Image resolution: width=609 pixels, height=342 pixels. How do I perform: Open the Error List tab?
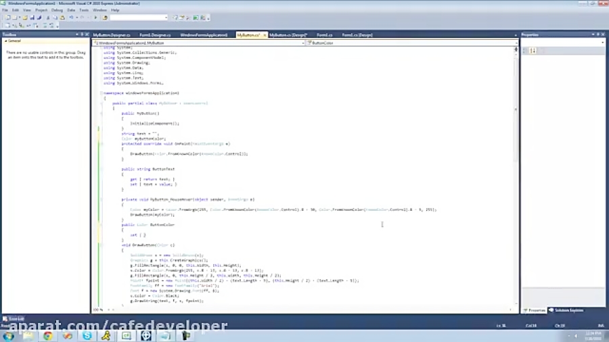14,319
